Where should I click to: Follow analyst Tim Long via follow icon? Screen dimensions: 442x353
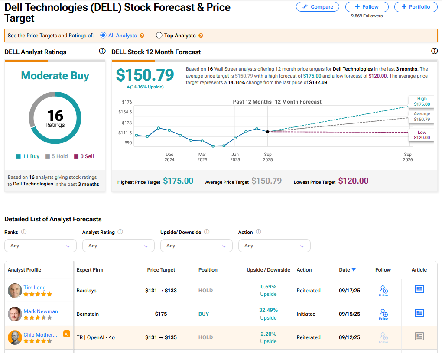(x=383, y=291)
